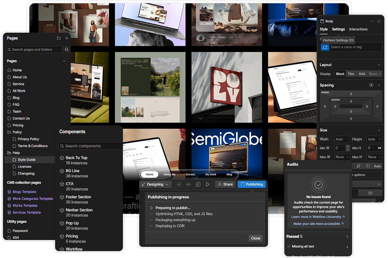The height and width of the screenshot is (258, 388).
Task: Increment the Min W stepper arrows
Action: point(348,147)
